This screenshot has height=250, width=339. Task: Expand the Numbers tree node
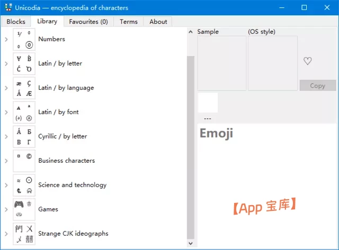[x=6, y=39]
